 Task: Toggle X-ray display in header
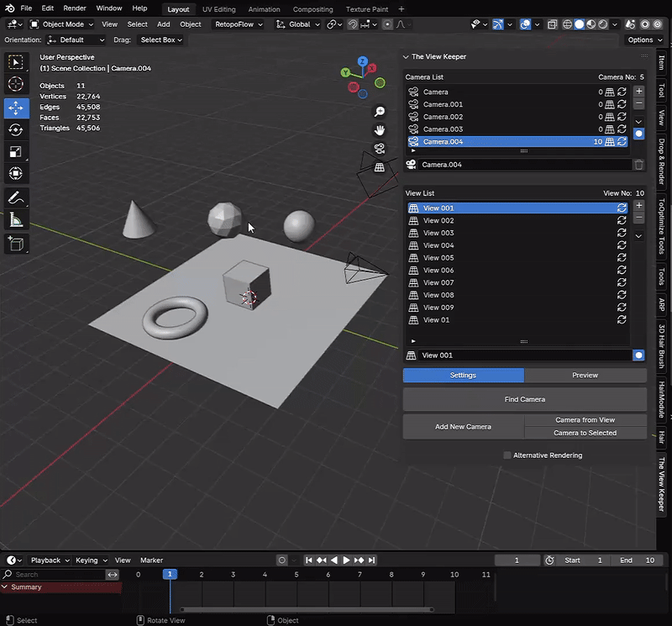(x=553, y=24)
